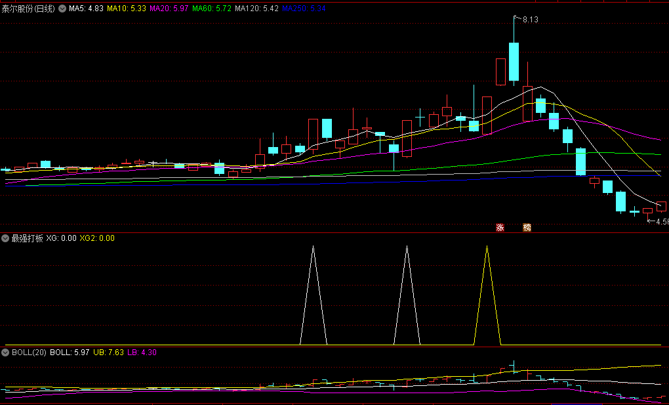Click the MA5: 4.83 label
This screenshot has height=405, width=669.
(x=86, y=9)
